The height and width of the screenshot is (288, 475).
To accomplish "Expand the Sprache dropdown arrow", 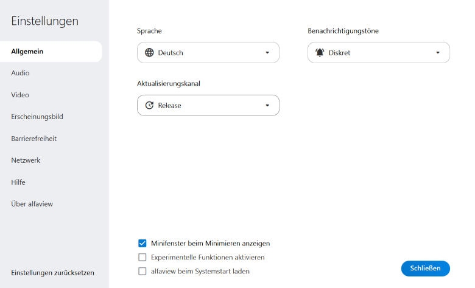I will pos(267,53).
